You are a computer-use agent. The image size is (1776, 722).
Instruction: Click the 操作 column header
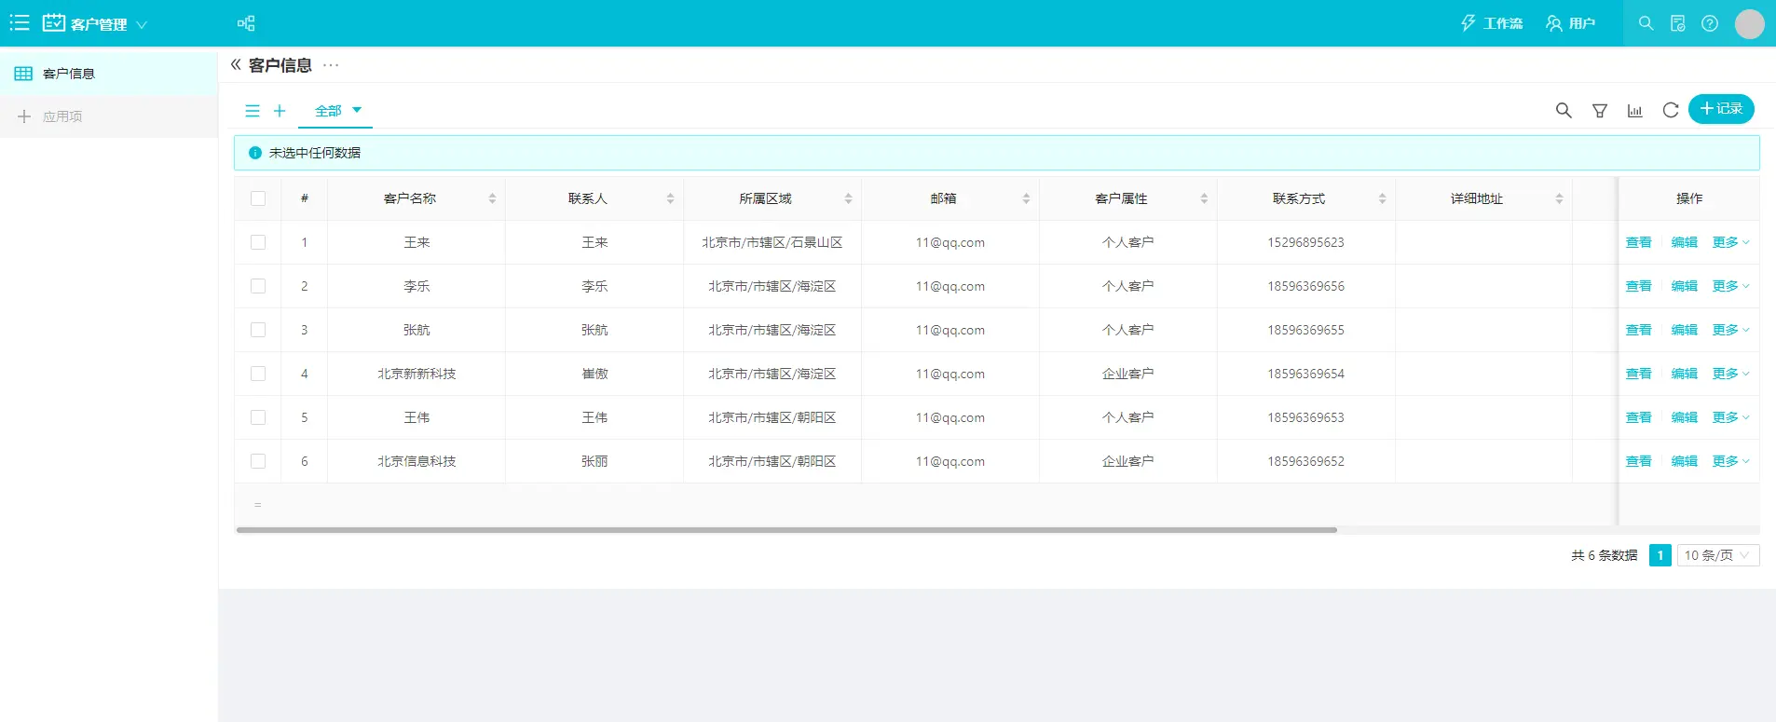click(x=1688, y=198)
